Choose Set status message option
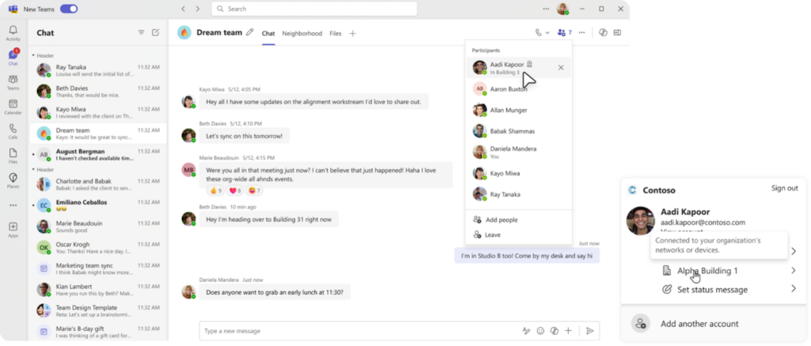Screen dimensions: 811x346 click(x=712, y=290)
